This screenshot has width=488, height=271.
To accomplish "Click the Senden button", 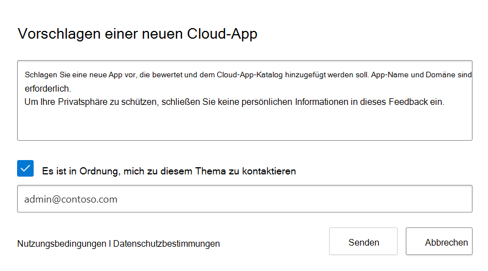I will point(363,242).
